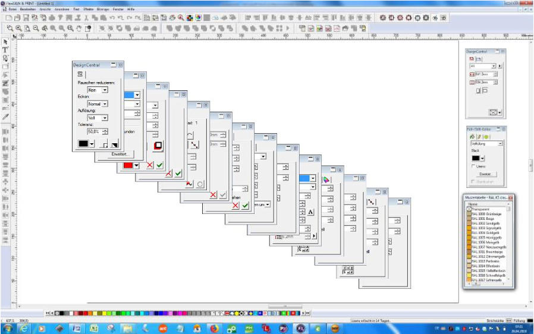The width and height of the screenshot is (534, 334).
Task: Expand the Ecken dropdown set to Normal
Action: 105,104
